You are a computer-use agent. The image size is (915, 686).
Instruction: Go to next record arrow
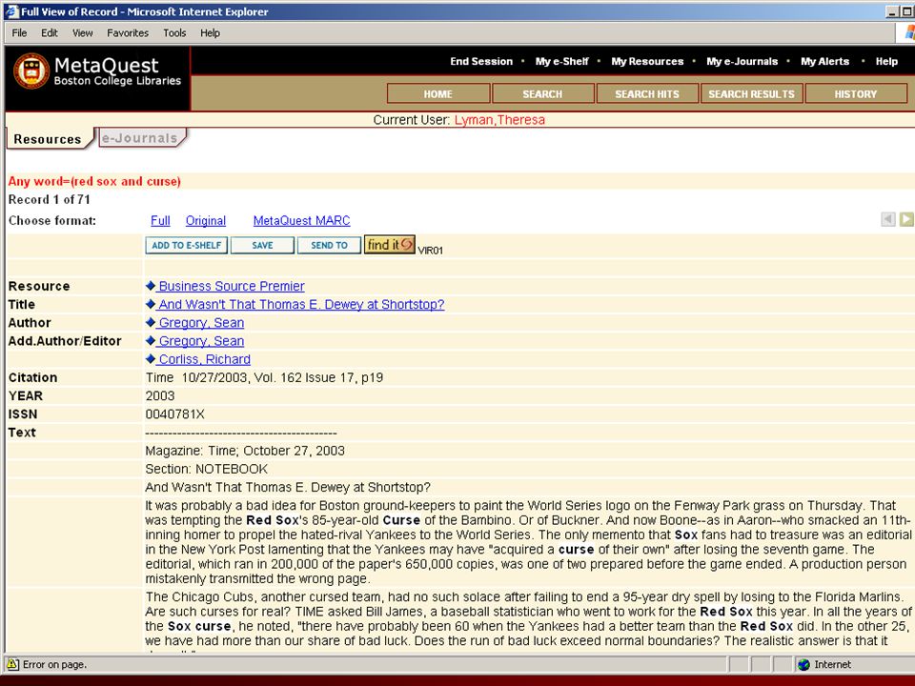(906, 219)
